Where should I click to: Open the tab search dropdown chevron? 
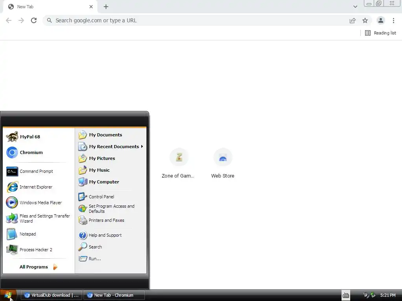click(x=355, y=7)
